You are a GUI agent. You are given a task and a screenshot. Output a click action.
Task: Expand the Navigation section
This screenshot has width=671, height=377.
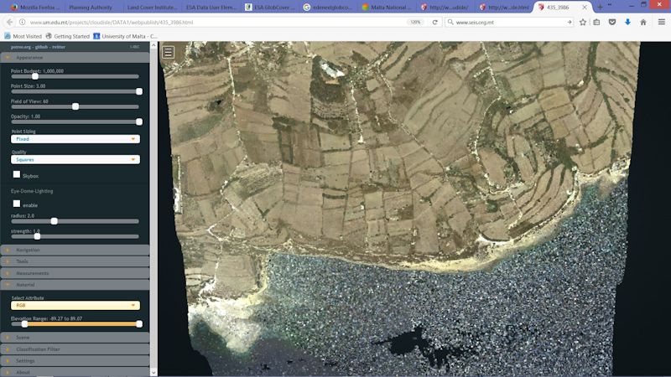(x=28, y=250)
